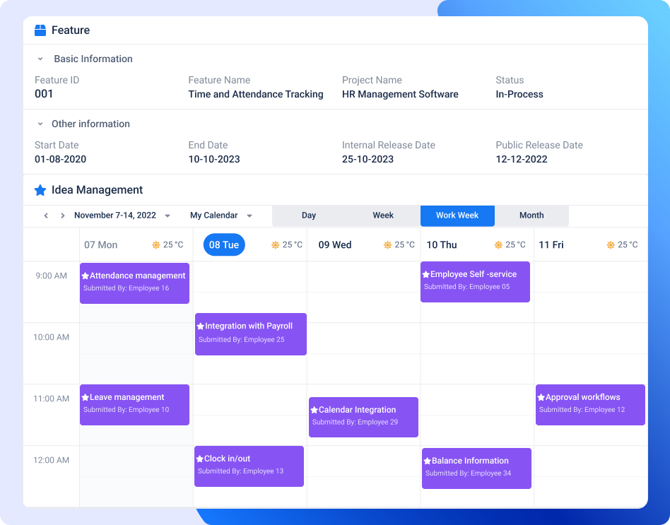Click the 9:00 AM time label
The image size is (670, 525).
click(52, 276)
